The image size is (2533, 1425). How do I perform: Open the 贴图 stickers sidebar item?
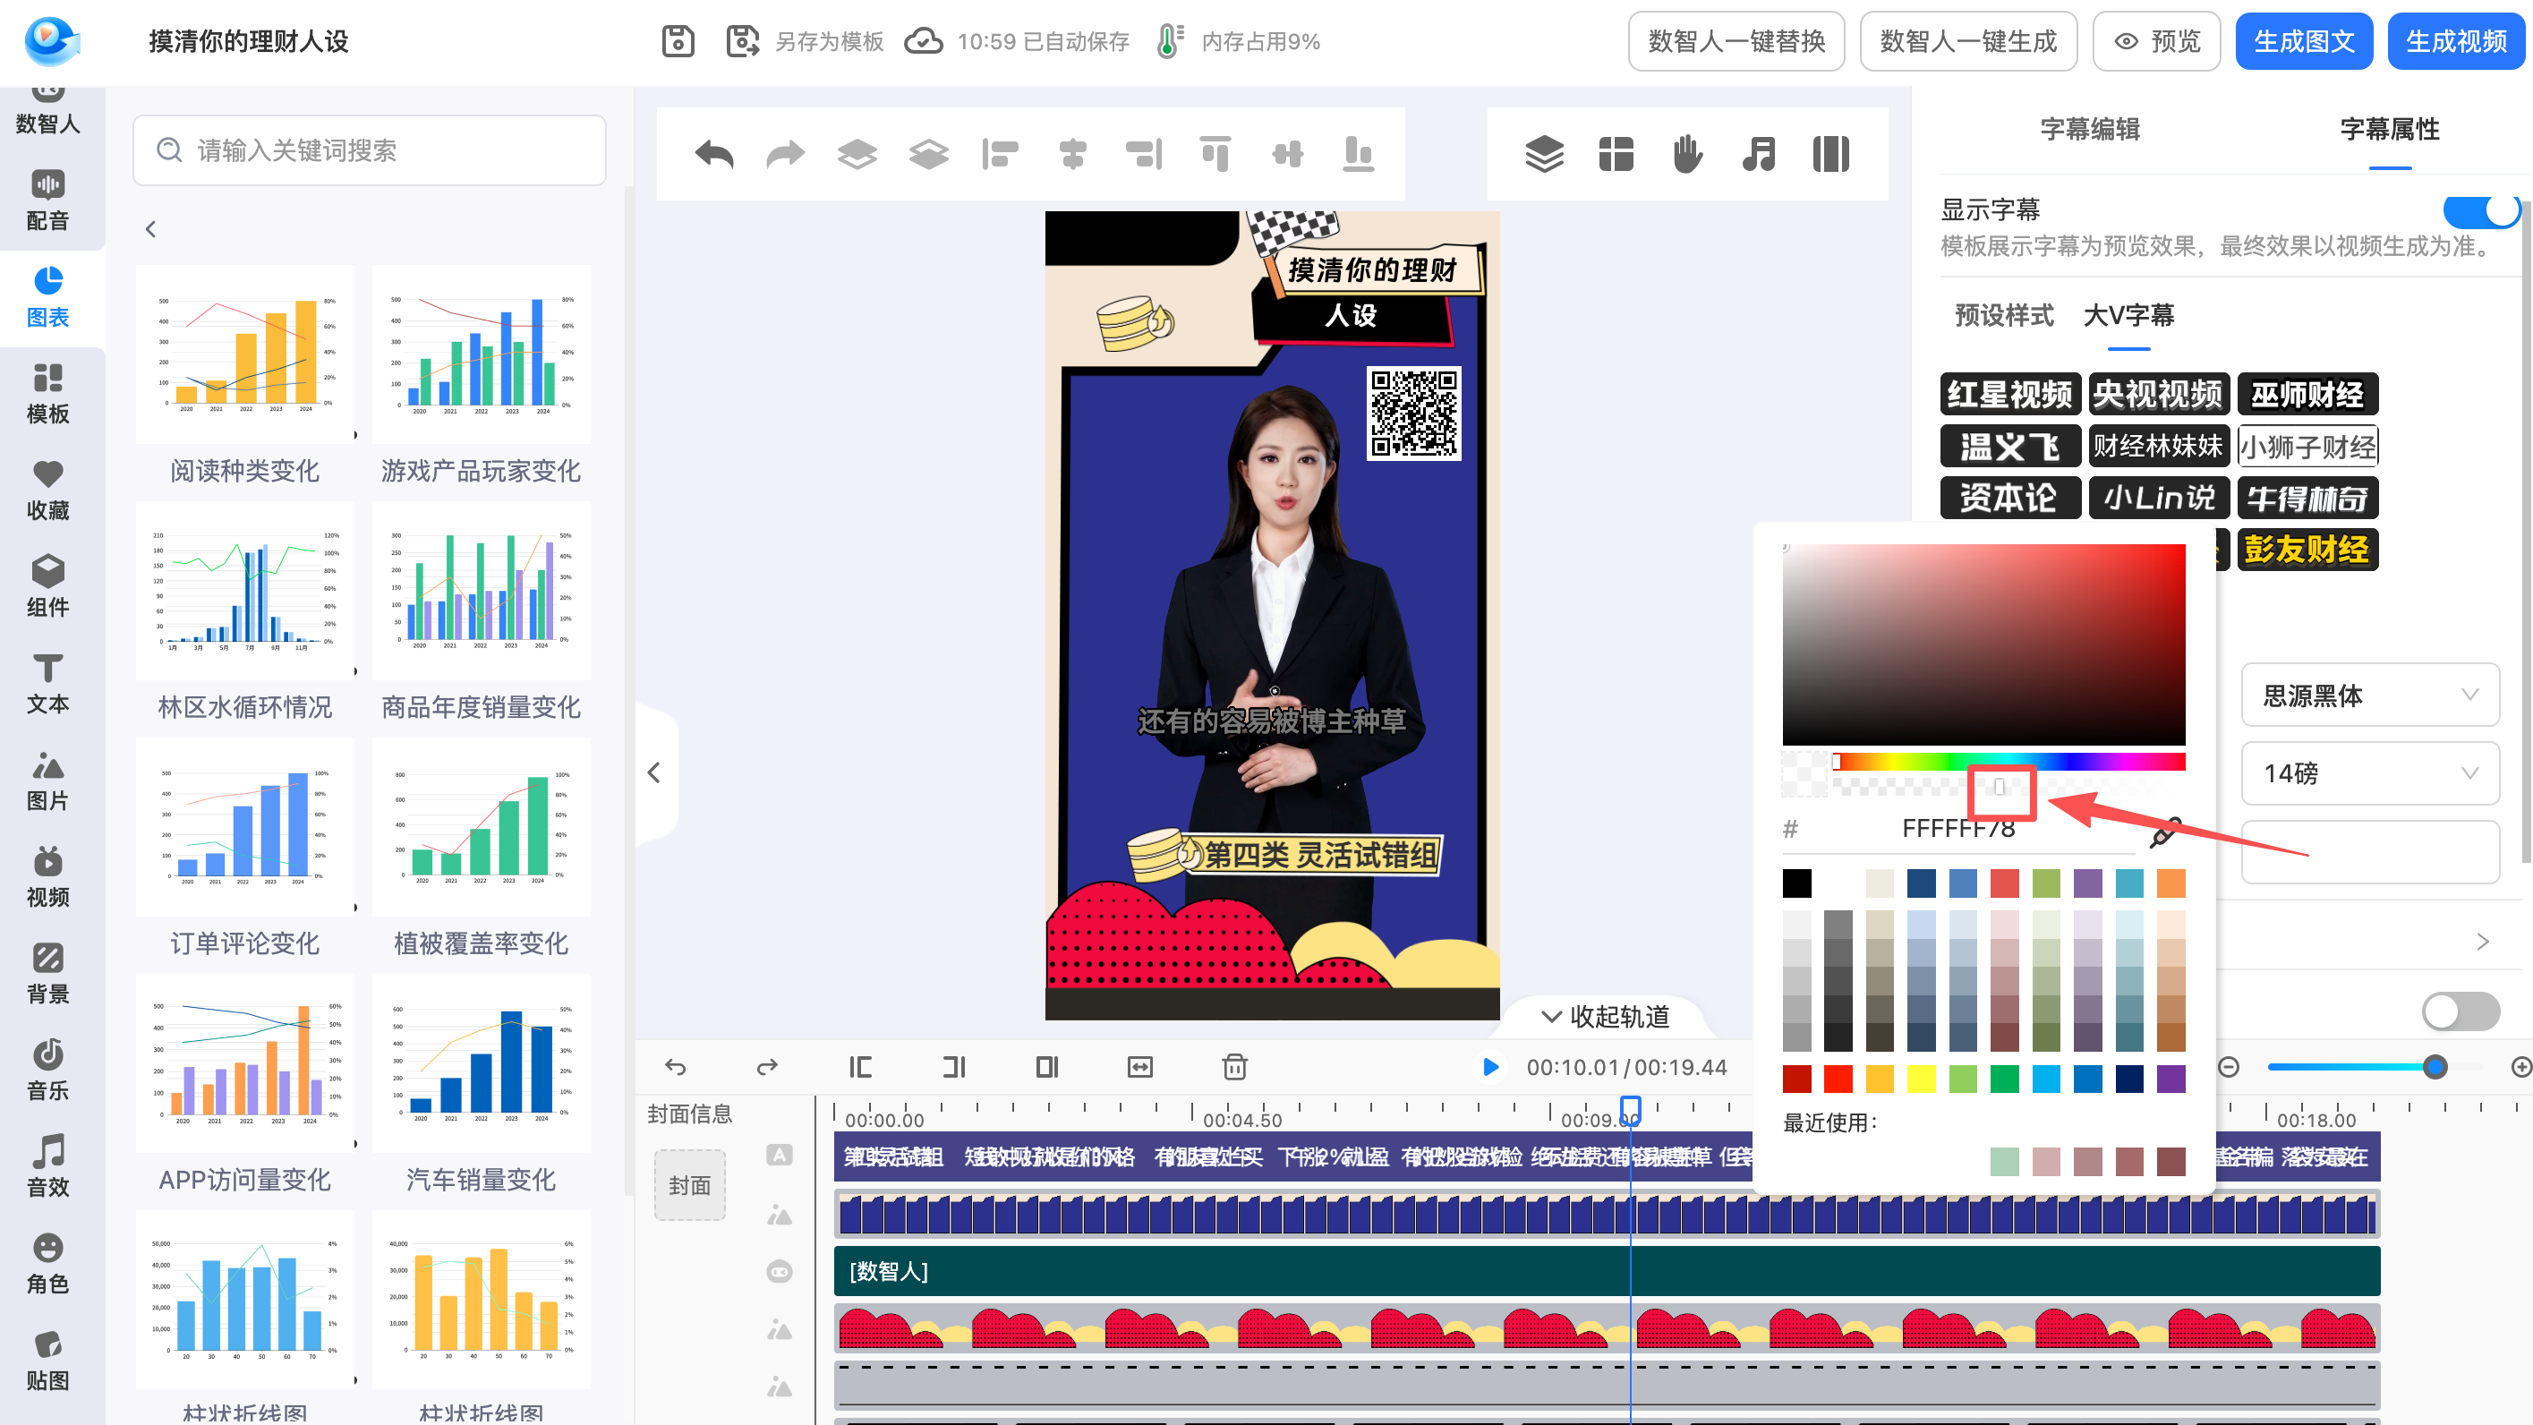pos(47,1360)
